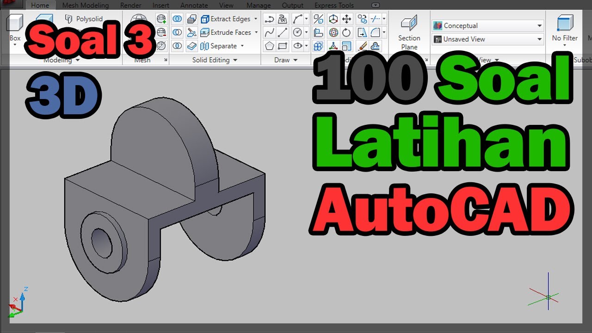Click the 3D Align icon

[319, 32]
